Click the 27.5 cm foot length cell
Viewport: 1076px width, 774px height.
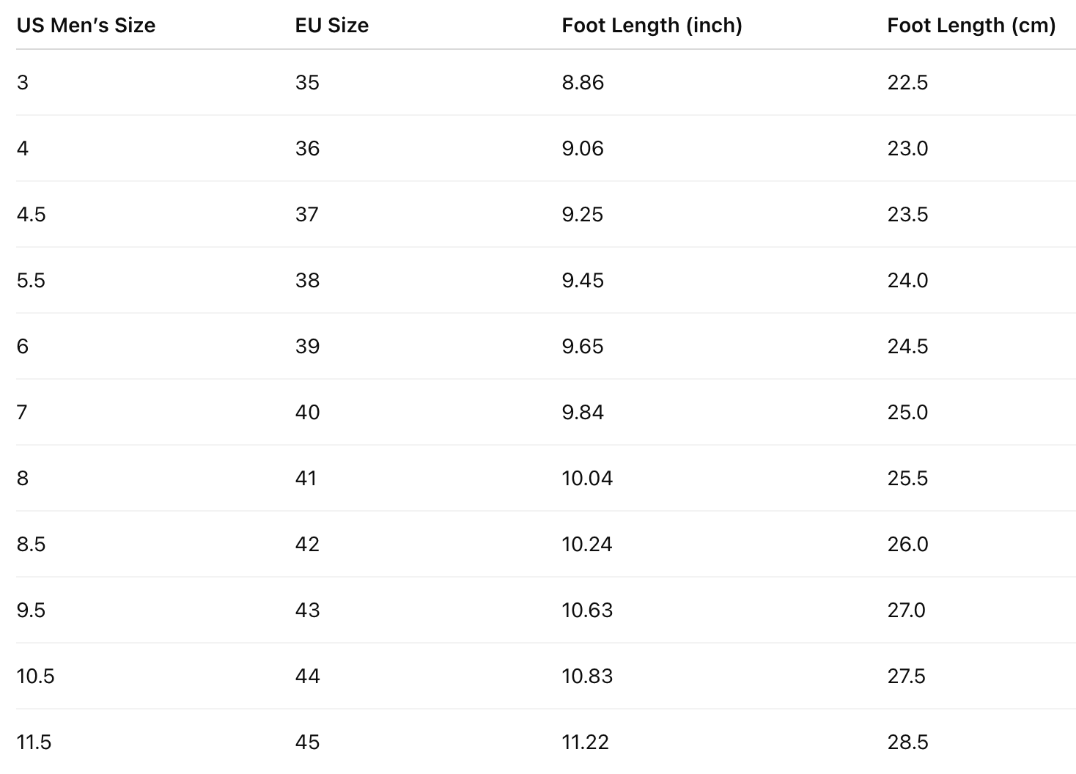pyautogui.click(x=906, y=677)
